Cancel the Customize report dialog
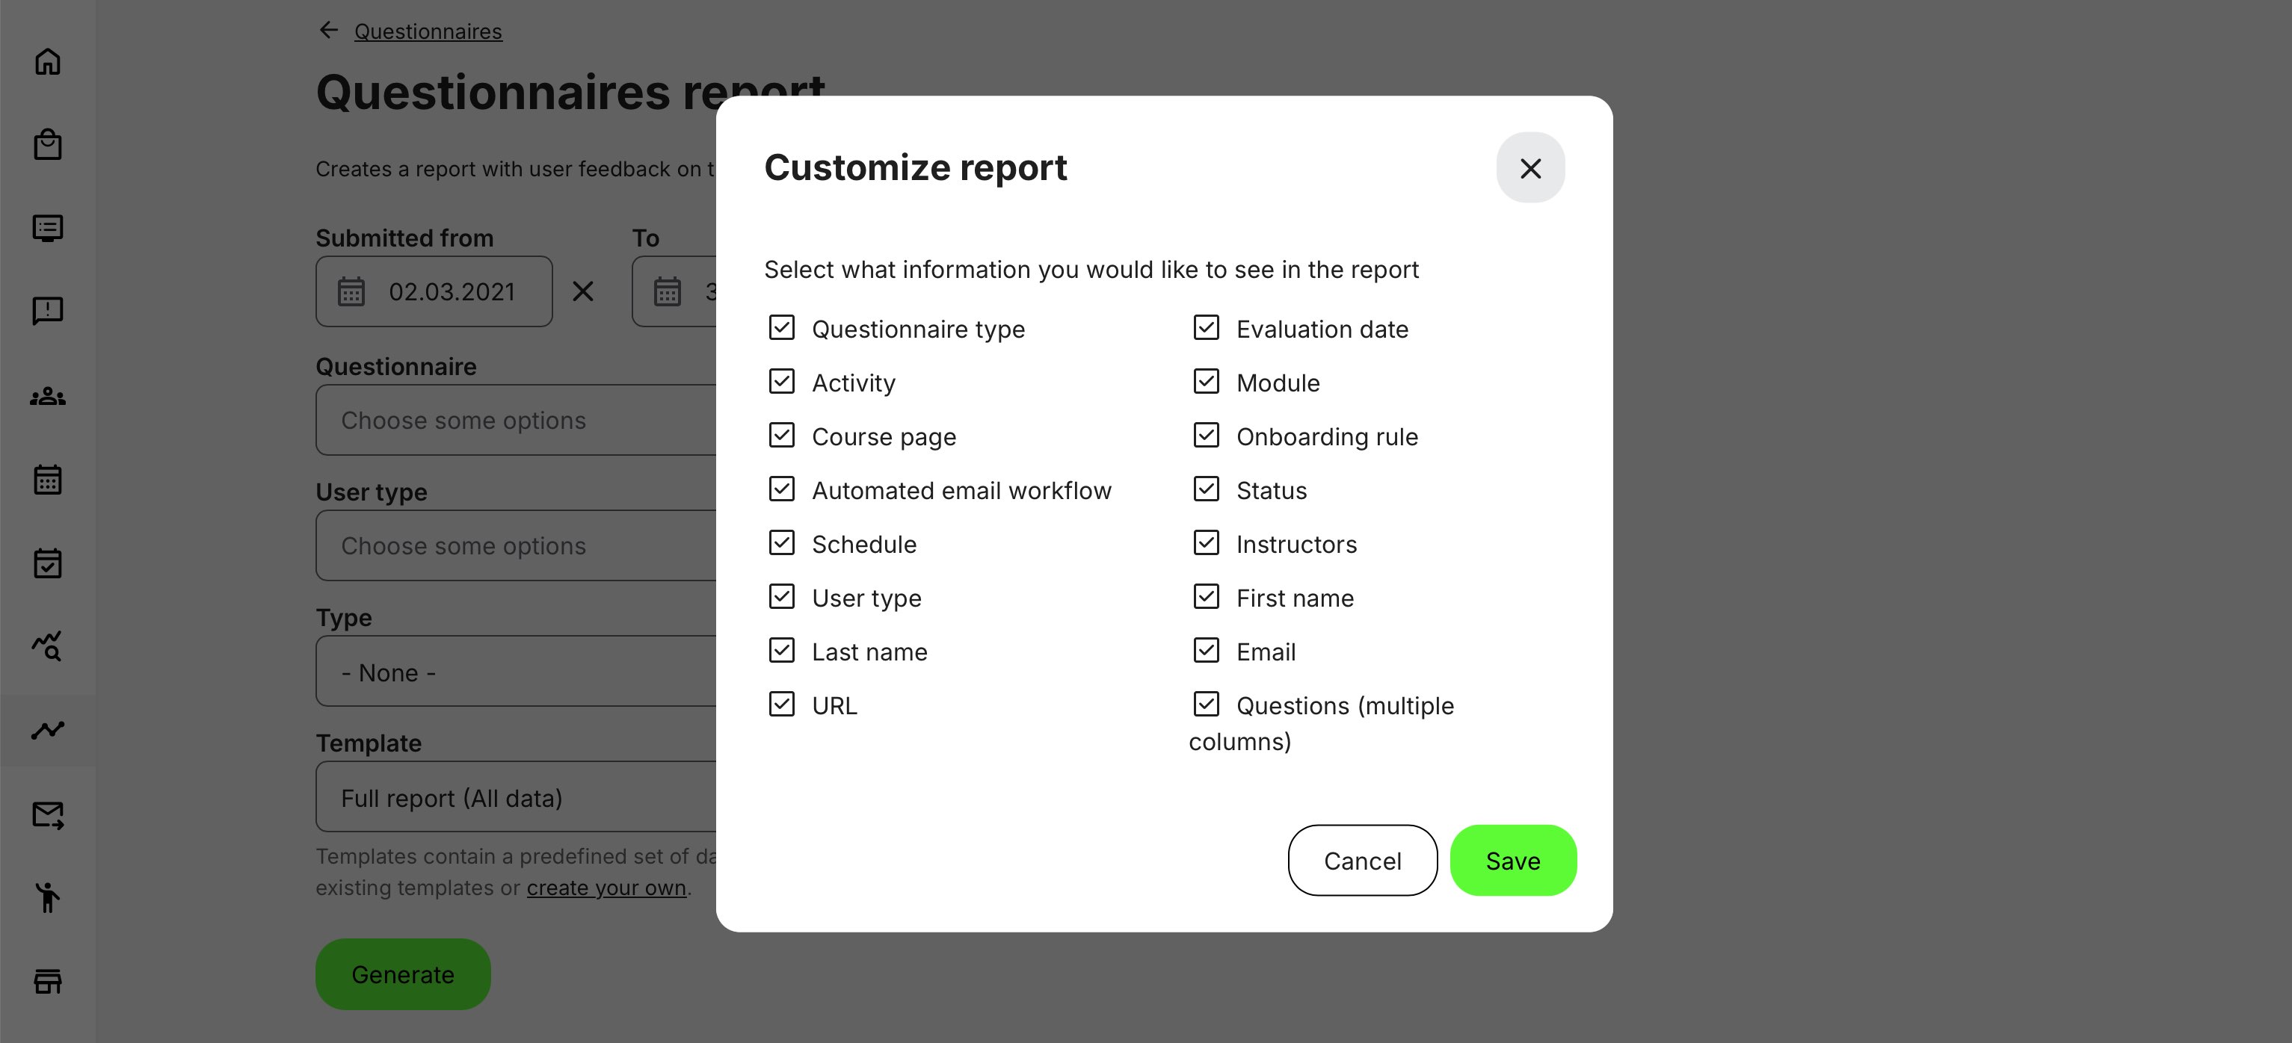 (1362, 860)
